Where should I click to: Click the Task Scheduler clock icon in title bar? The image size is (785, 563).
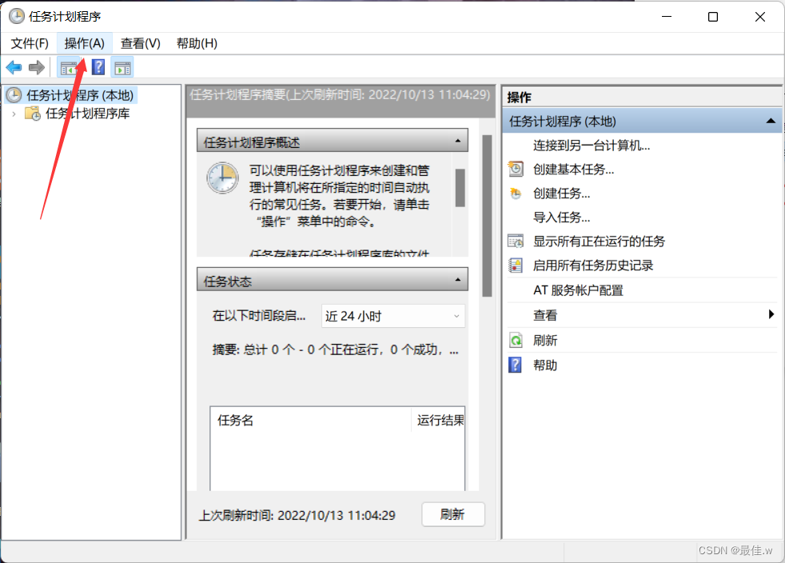pyautogui.click(x=17, y=16)
